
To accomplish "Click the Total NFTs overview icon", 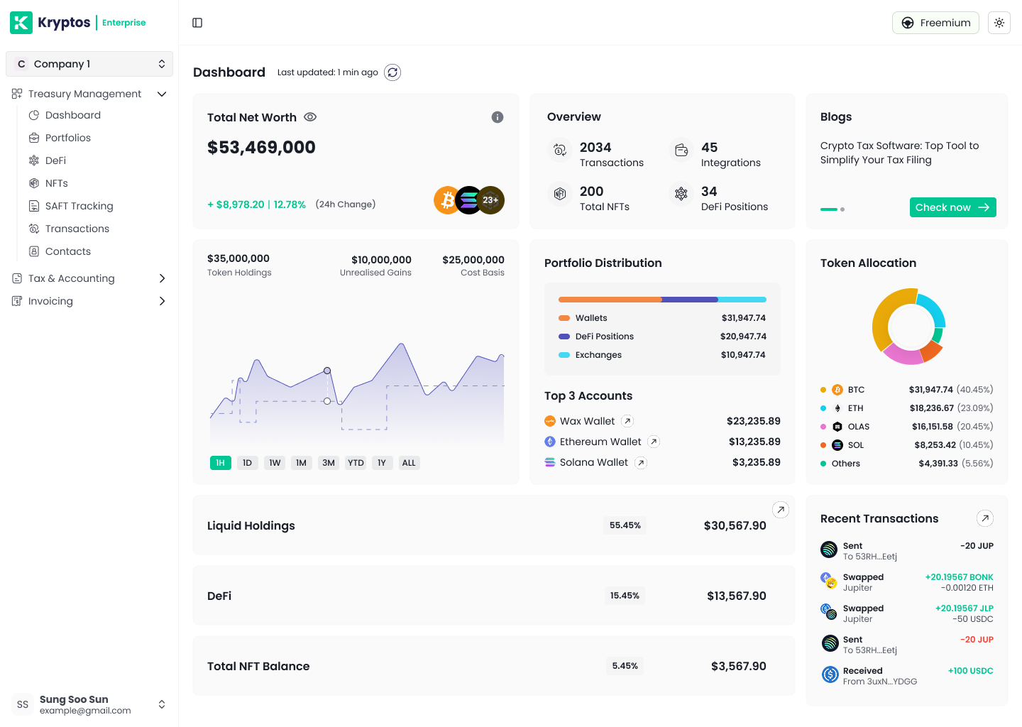I will click(x=560, y=194).
